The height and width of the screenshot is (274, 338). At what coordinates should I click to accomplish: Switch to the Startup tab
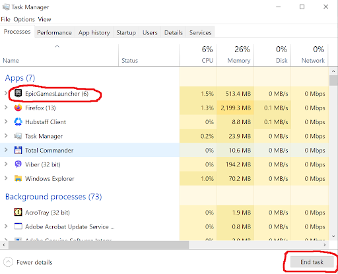pyautogui.click(x=126, y=32)
